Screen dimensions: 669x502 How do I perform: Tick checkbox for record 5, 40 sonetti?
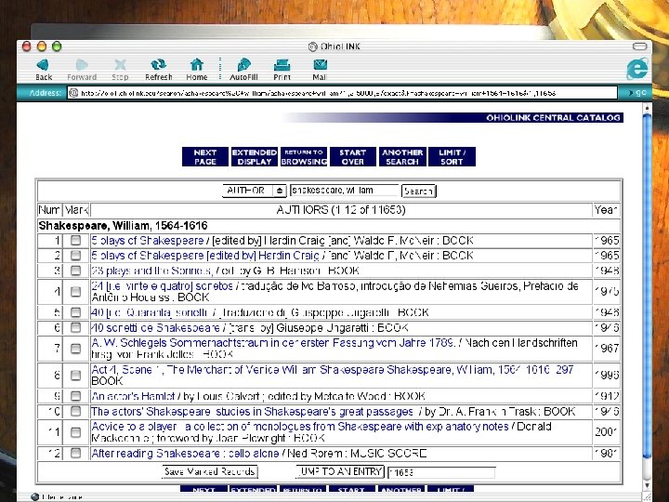pos(75,312)
